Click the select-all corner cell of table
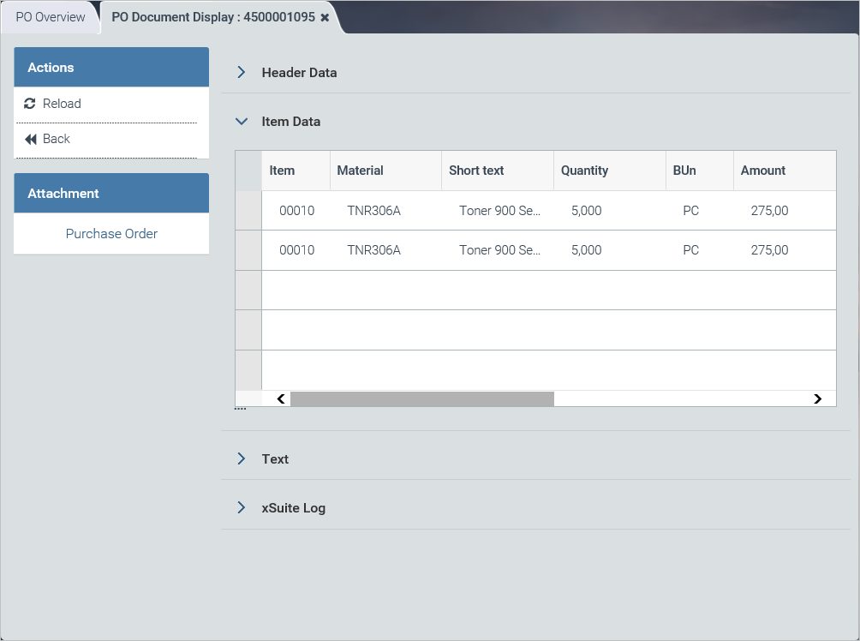This screenshot has width=860, height=641. pos(248,171)
